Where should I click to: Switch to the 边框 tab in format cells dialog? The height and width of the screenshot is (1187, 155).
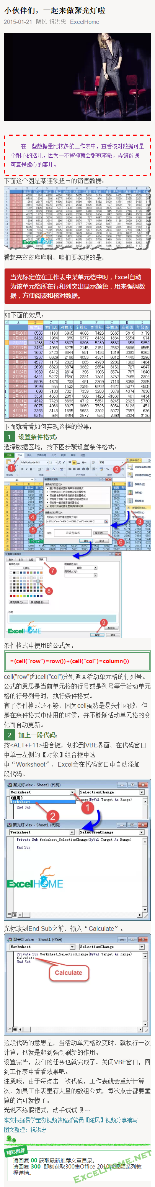[31, 559]
